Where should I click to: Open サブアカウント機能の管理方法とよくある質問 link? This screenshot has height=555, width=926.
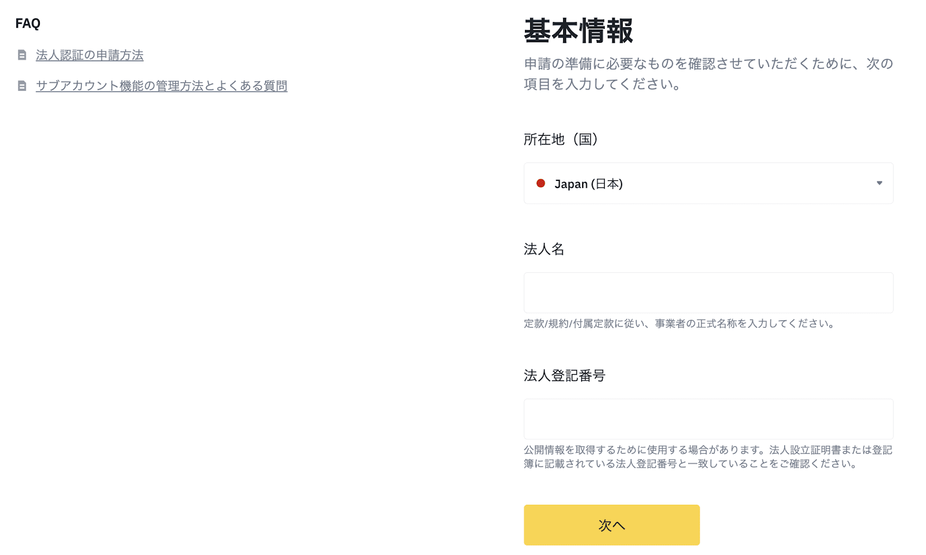[161, 86]
